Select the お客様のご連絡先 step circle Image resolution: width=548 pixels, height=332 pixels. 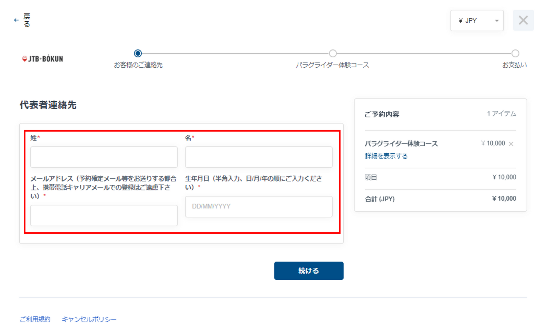tap(138, 53)
